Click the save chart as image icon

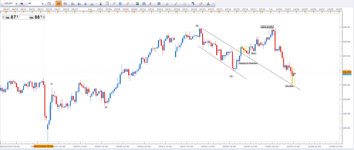137,3
